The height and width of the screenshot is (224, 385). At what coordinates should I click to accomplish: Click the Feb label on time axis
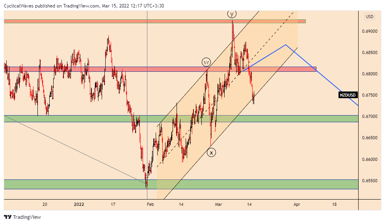pos(150,204)
